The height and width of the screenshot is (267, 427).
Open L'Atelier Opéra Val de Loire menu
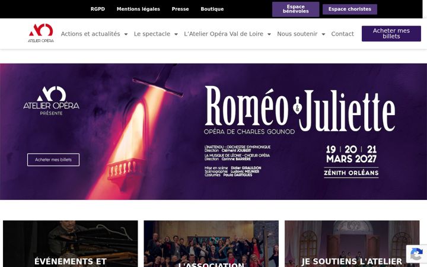[x=224, y=34]
